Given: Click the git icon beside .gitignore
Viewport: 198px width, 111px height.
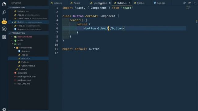Looking at the screenshot, I should click(x=15, y=73).
